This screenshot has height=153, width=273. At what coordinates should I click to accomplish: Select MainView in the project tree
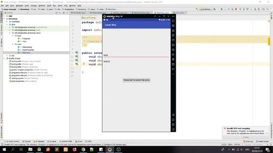26,53
